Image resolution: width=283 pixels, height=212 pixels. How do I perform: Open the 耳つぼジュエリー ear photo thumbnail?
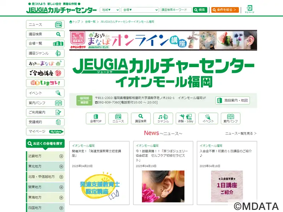[x=163, y=187]
